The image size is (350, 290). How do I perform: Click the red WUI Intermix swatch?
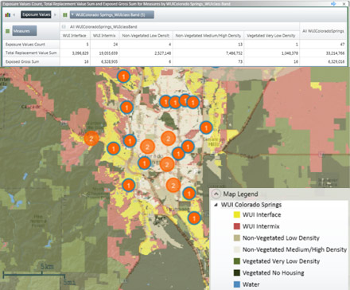[x=237, y=226]
